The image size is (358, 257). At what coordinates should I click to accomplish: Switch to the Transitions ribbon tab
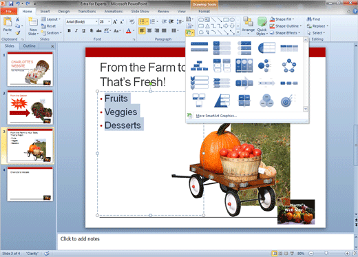[87, 11]
